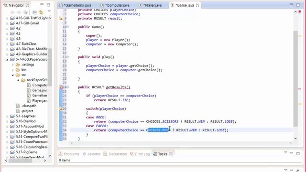
Task: Click the warning marker on line 8
Action: pos(61,19)
